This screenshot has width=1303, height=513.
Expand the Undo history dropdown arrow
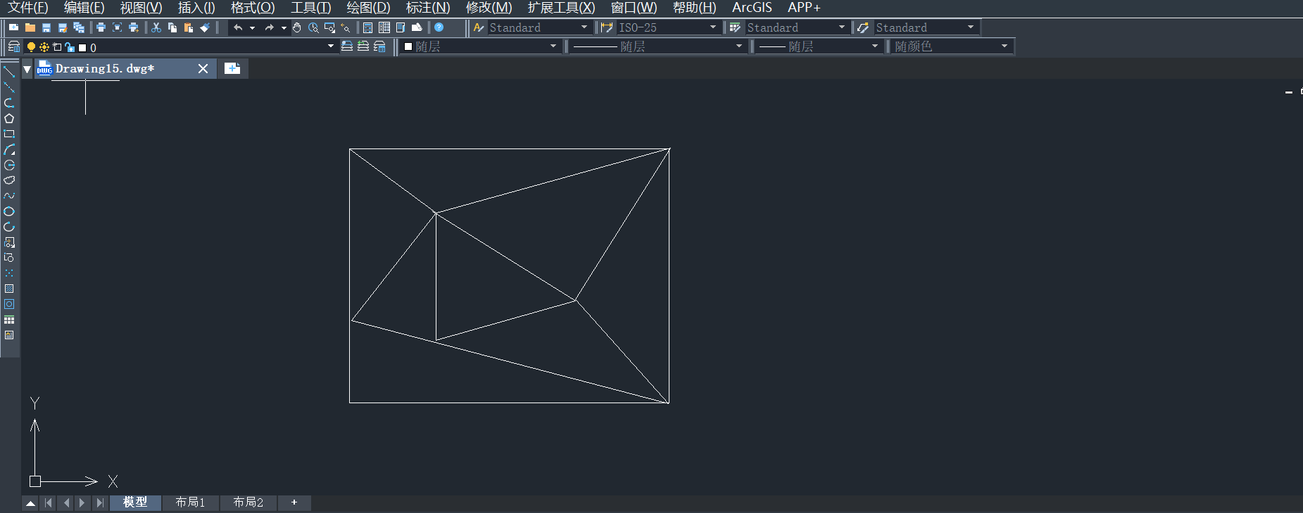pyautogui.click(x=252, y=27)
